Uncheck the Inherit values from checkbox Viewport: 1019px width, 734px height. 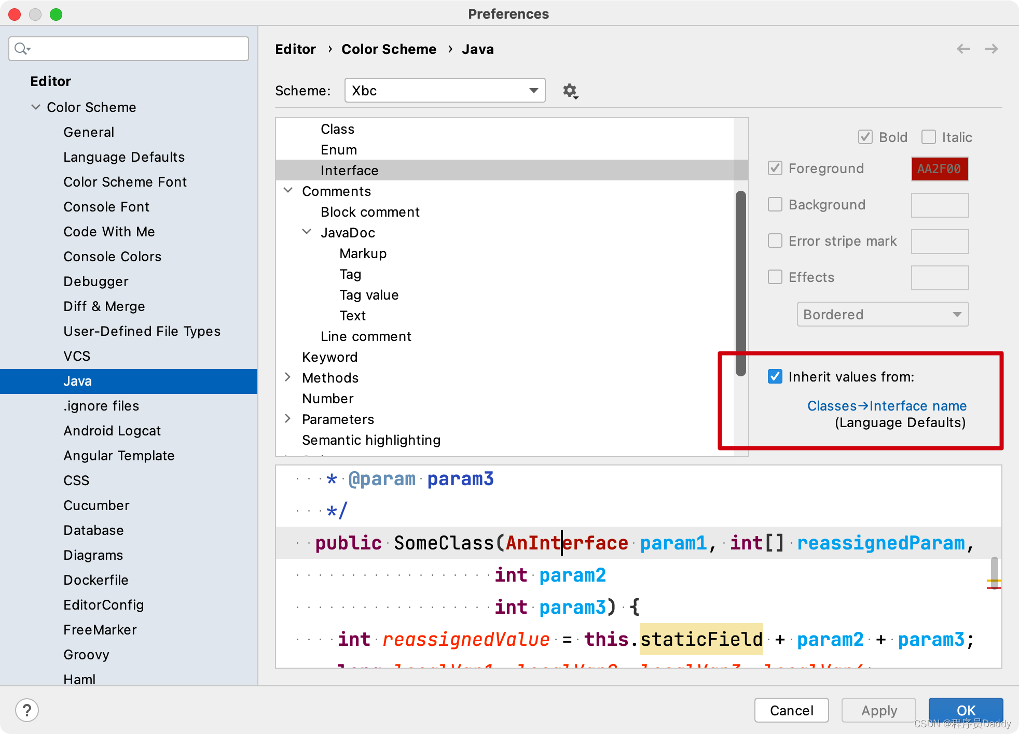[x=775, y=376]
